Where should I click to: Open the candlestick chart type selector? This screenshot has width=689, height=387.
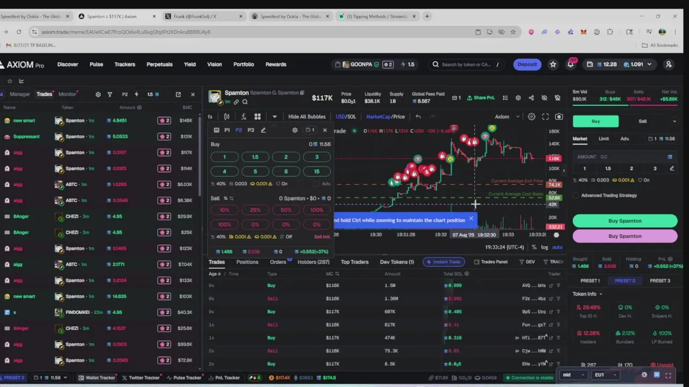pyautogui.click(x=227, y=117)
